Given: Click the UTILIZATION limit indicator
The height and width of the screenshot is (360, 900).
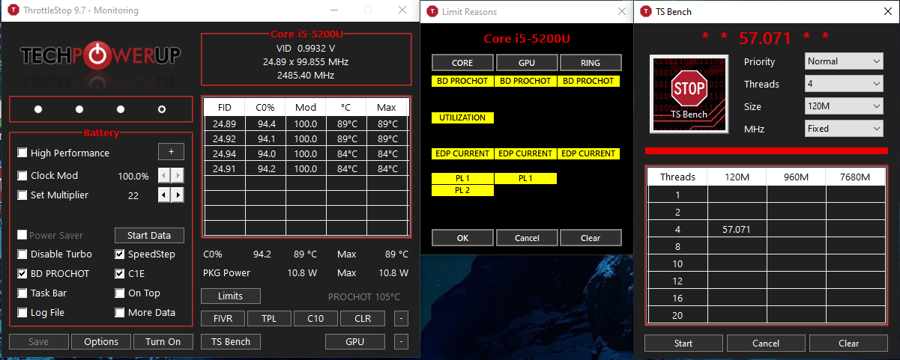Looking at the screenshot, I should pyautogui.click(x=462, y=118).
